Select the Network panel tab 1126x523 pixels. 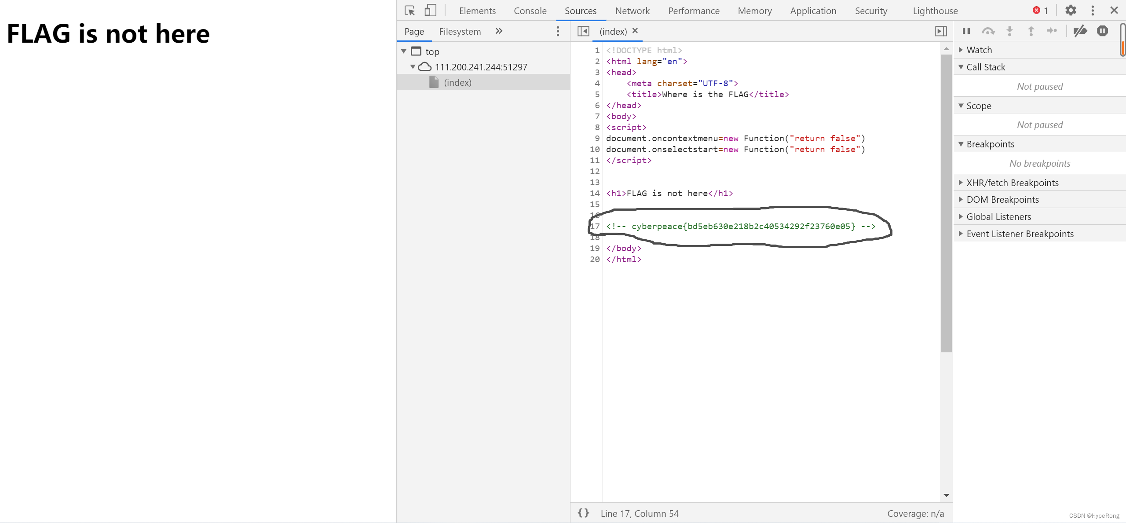(631, 10)
